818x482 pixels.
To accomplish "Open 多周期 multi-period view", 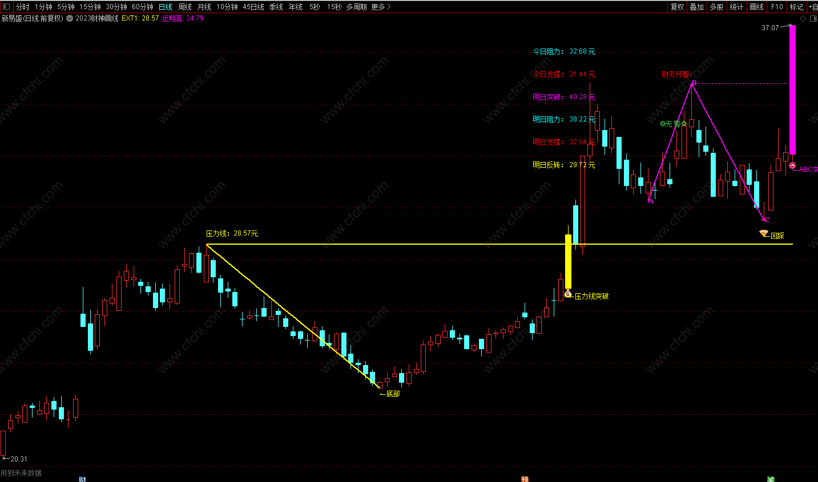I will (x=356, y=7).
